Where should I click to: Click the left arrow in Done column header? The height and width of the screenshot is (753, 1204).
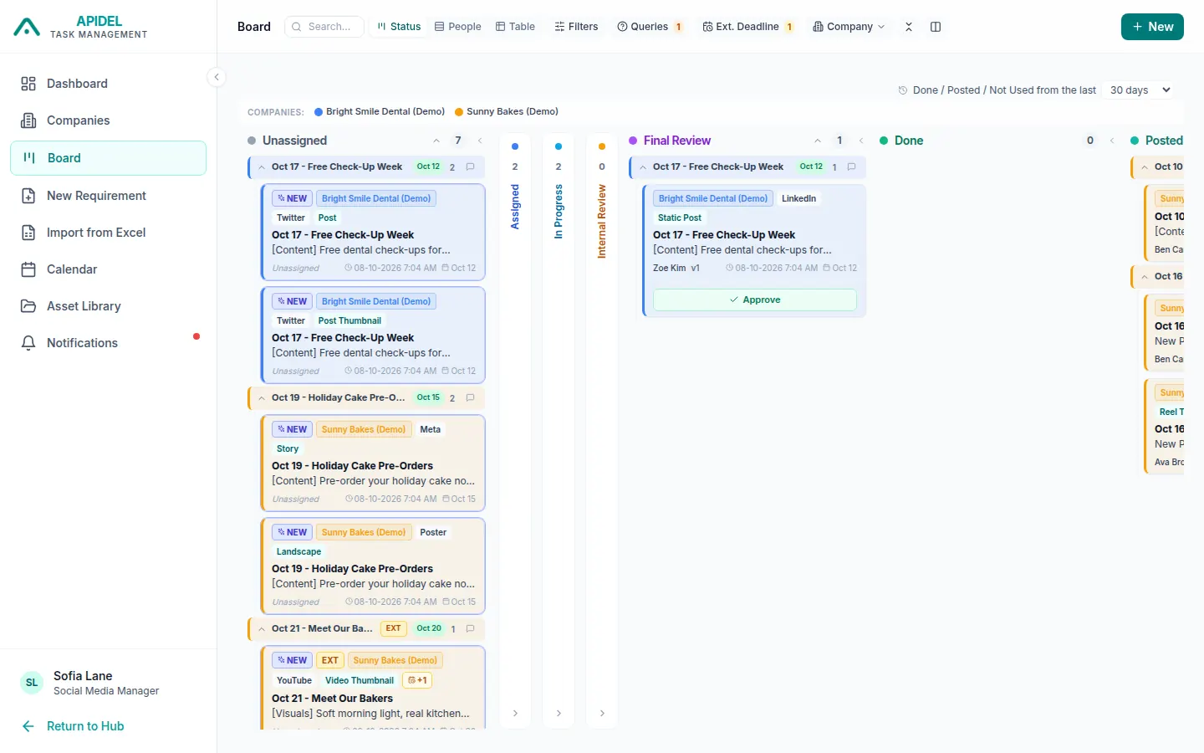[x=1112, y=141]
